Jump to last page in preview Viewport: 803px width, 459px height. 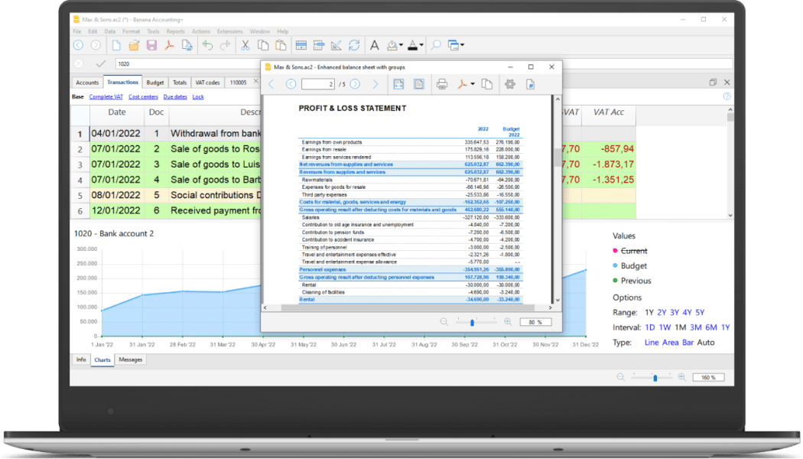[375, 84]
